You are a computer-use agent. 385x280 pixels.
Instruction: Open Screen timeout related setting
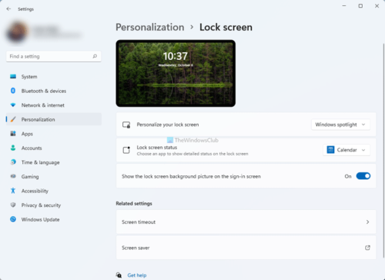[x=246, y=222]
